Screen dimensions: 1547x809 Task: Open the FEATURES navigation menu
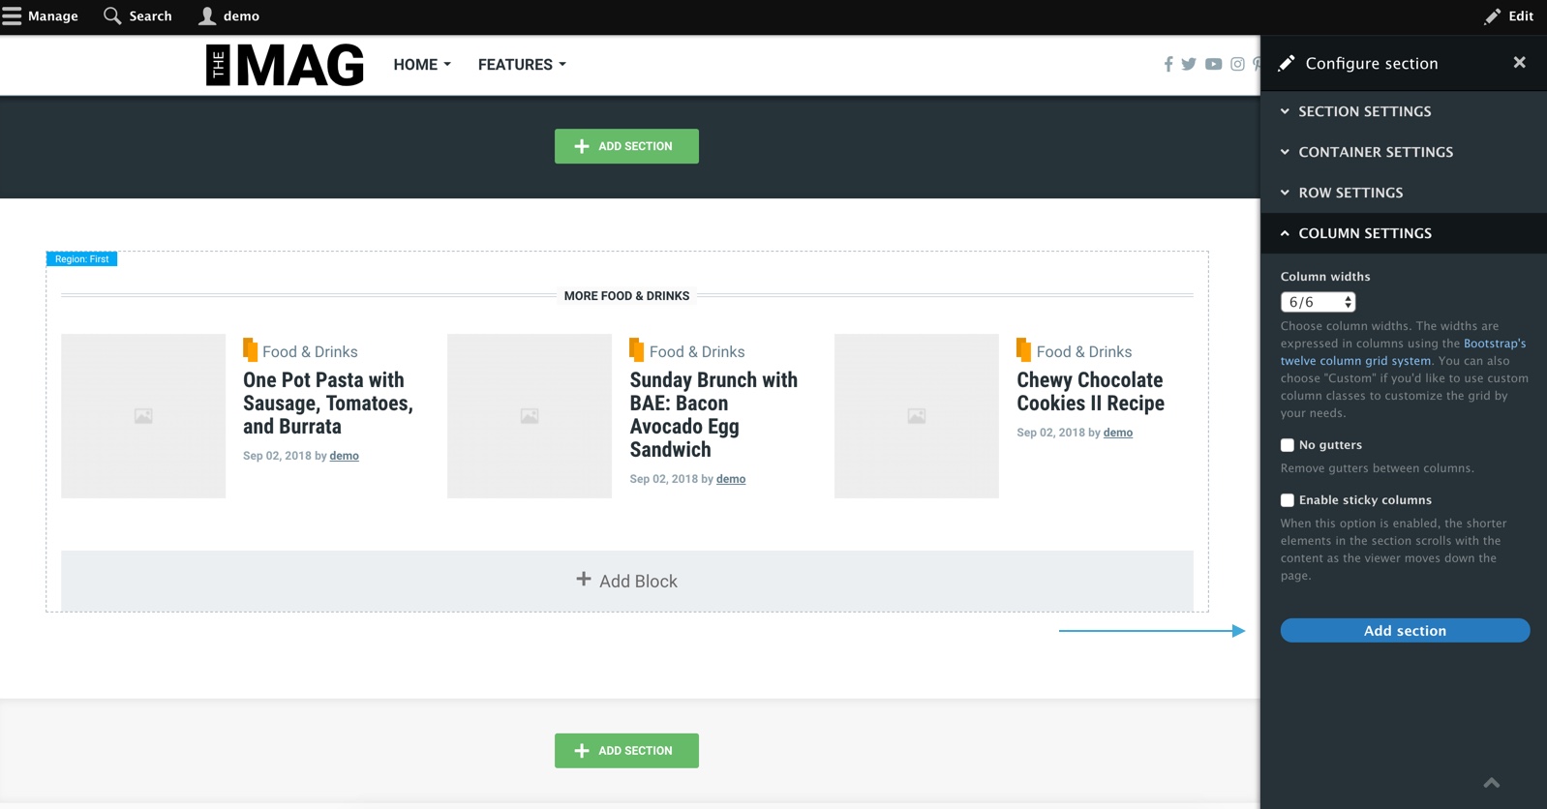click(x=522, y=65)
